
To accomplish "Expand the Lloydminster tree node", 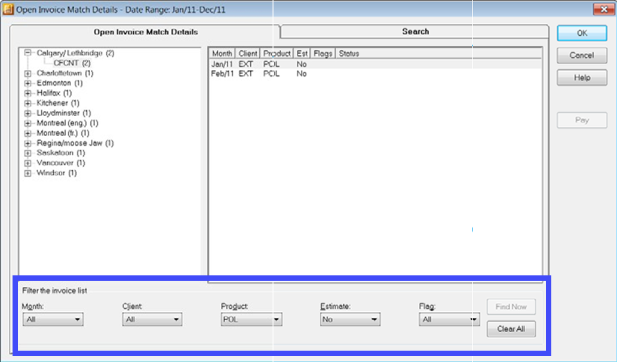I will click(x=27, y=113).
